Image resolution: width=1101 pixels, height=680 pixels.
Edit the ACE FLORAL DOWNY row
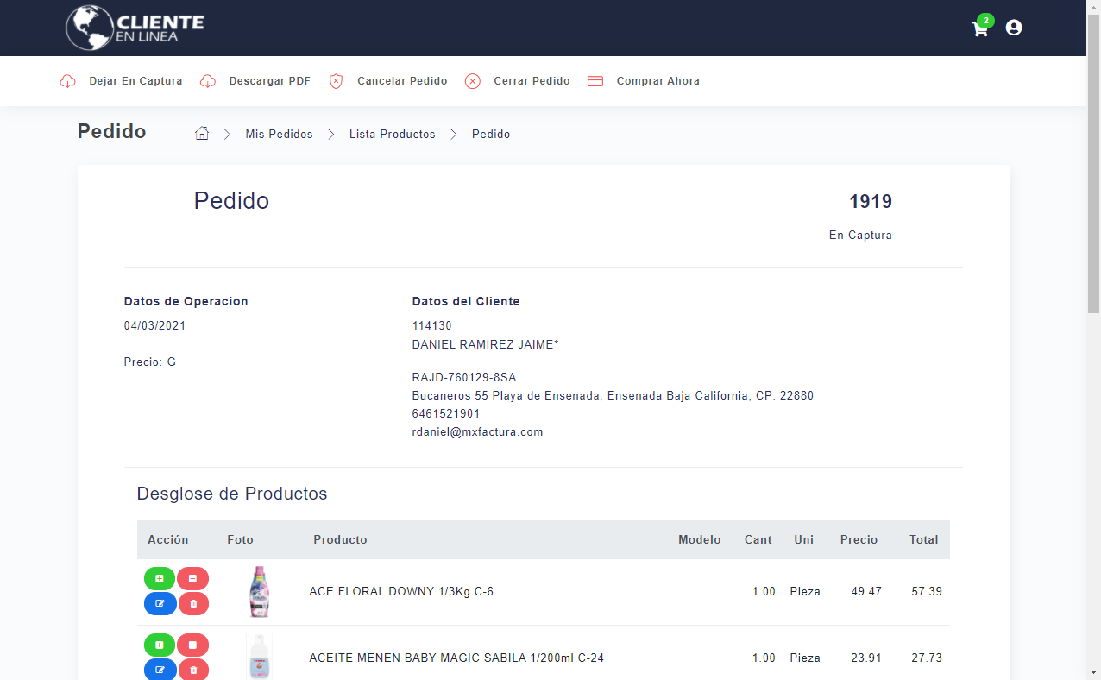tap(160, 604)
